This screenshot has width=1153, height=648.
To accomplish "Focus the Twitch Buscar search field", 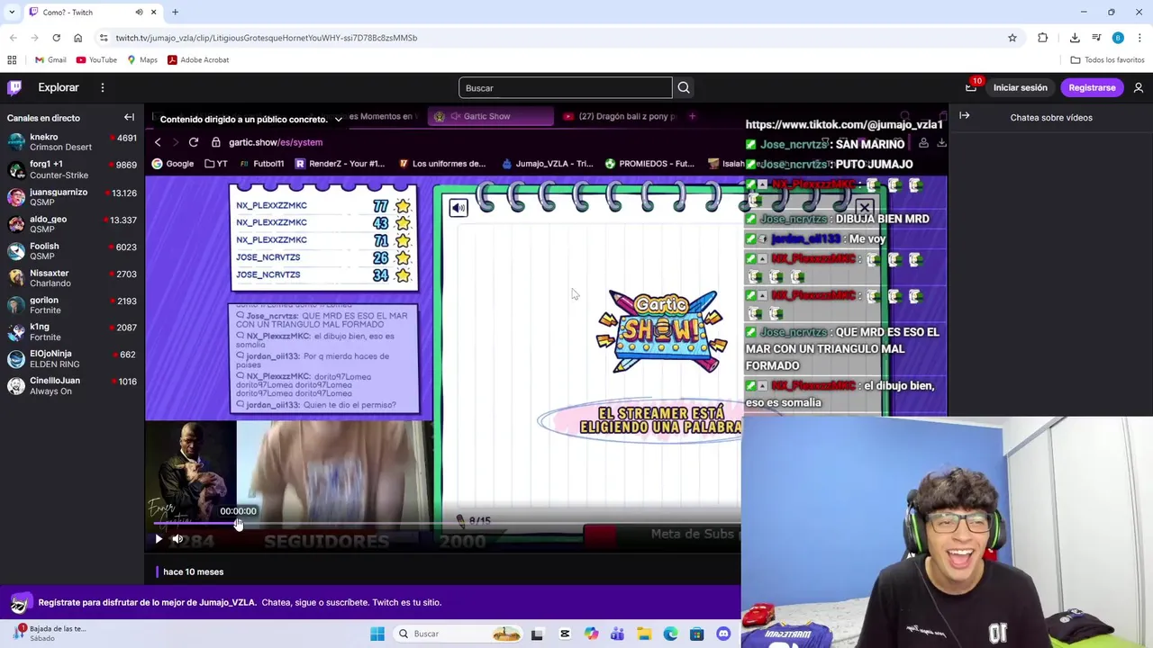I will point(565,87).
